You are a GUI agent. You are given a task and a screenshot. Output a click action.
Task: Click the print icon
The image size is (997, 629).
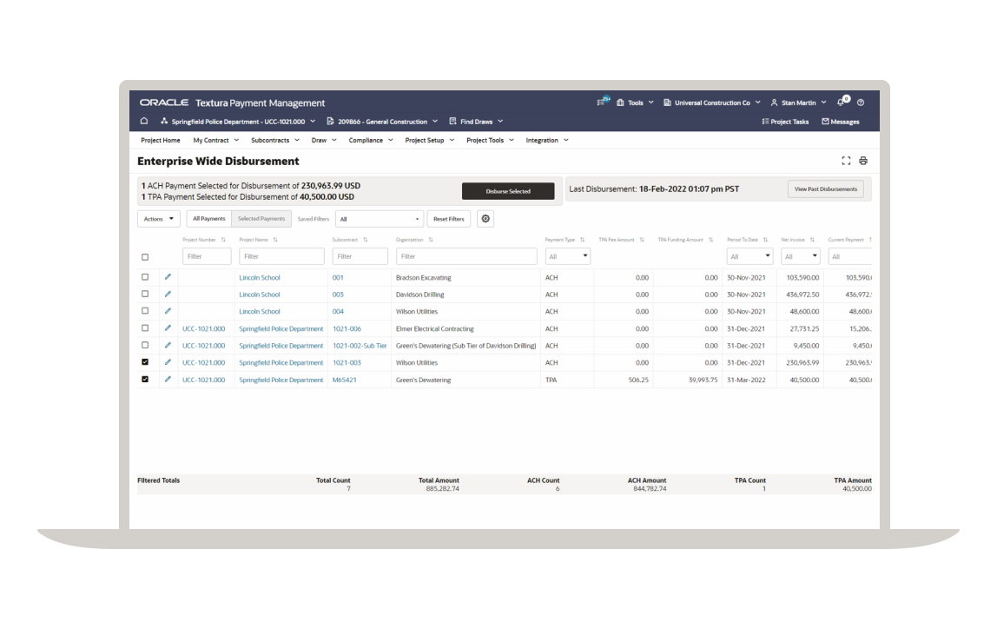[863, 161]
